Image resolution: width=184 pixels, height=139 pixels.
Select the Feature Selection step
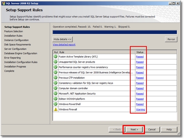tap(14, 31)
